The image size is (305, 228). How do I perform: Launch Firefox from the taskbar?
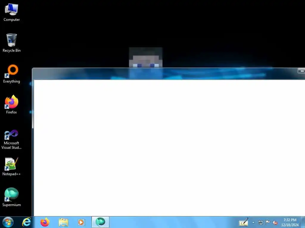click(x=45, y=222)
